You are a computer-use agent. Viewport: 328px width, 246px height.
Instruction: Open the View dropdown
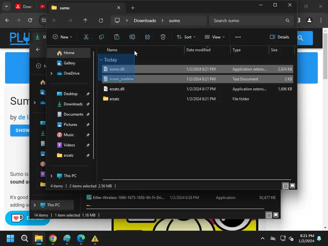tap(215, 37)
